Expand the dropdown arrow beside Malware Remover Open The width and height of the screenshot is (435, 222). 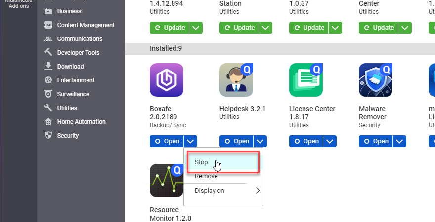coord(400,141)
